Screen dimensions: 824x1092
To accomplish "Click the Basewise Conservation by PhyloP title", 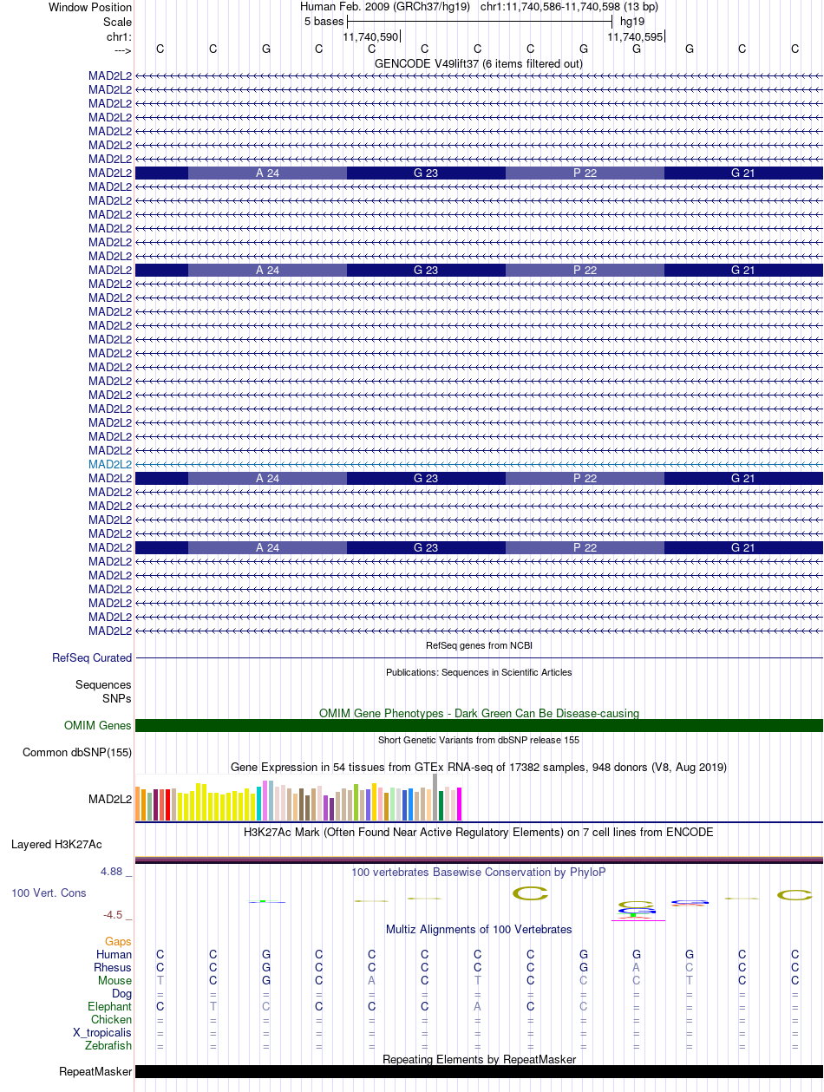I will pos(479,872).
